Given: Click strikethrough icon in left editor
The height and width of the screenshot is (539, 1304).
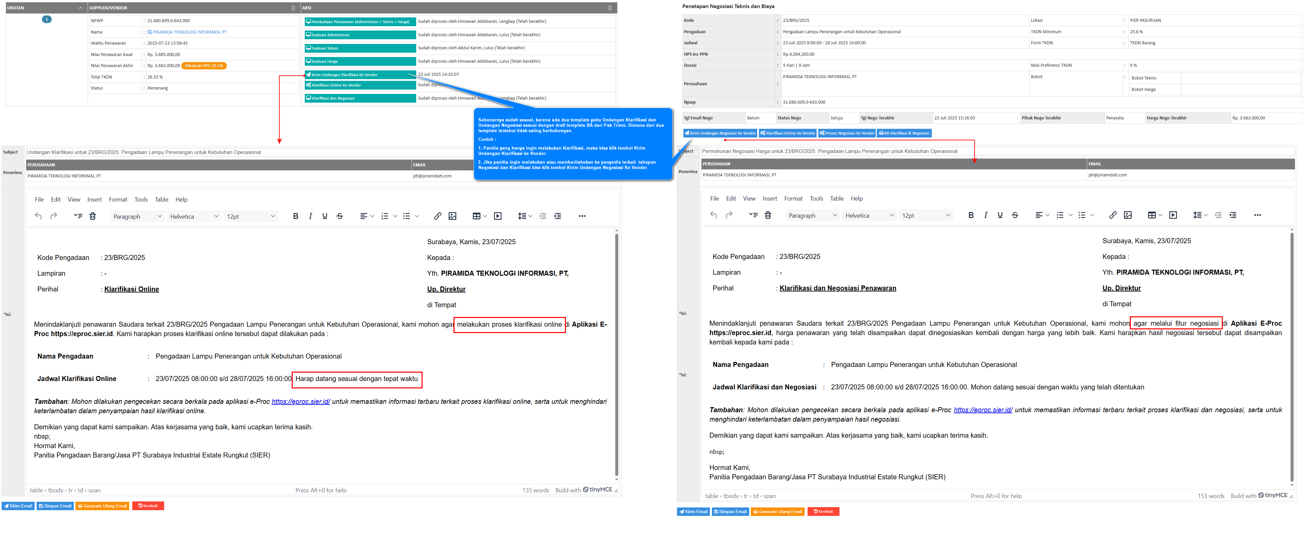Looking at the screenshot, I should (340, 216).
